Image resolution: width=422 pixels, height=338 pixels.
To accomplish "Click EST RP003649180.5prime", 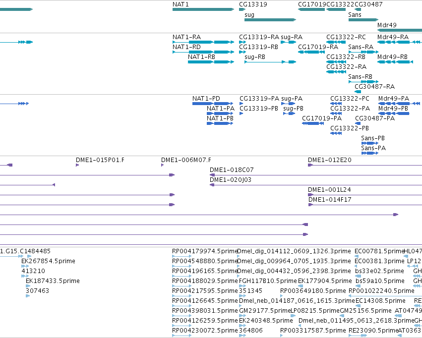I will (282, 296).
